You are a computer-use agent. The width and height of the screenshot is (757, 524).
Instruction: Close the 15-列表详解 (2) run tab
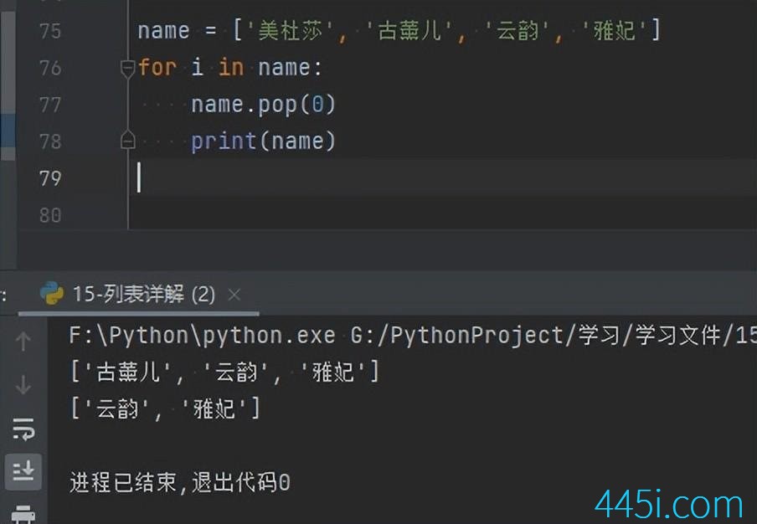click(234, 295)
